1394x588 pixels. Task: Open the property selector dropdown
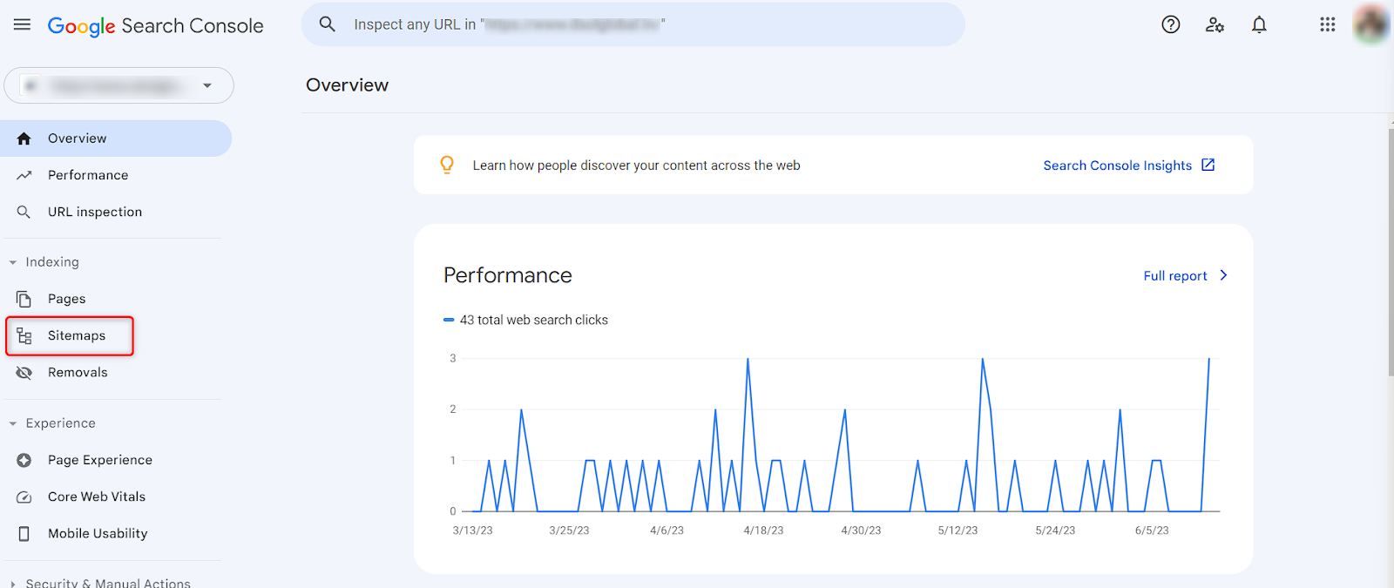[119, 85]
